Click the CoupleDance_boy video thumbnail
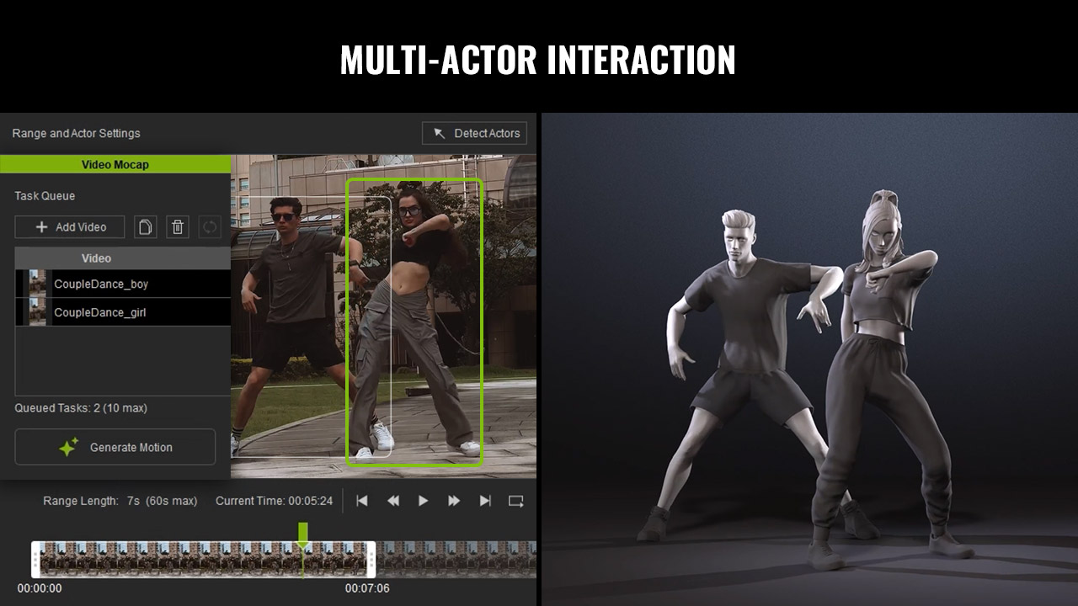 tap(37, 284)
